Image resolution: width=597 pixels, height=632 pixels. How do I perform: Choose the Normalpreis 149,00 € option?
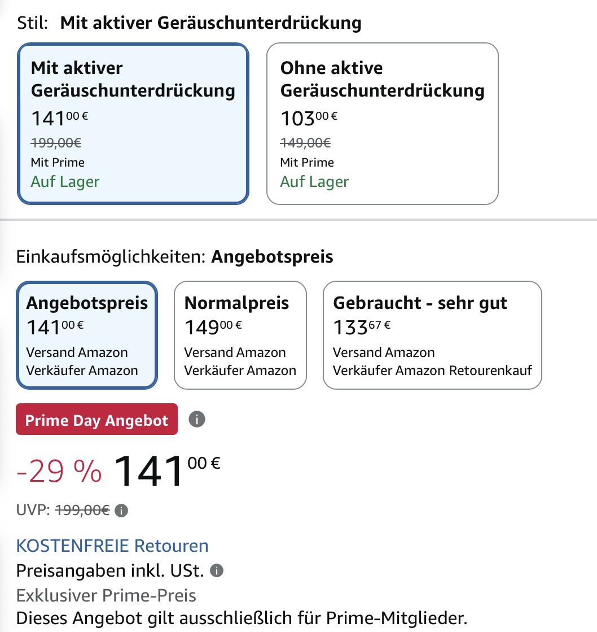[x=240, y=335]
